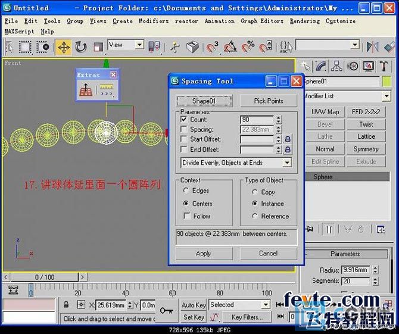Open the Create command panel tab
Viewport: 399px width, 334px height.
click(305, 67)
